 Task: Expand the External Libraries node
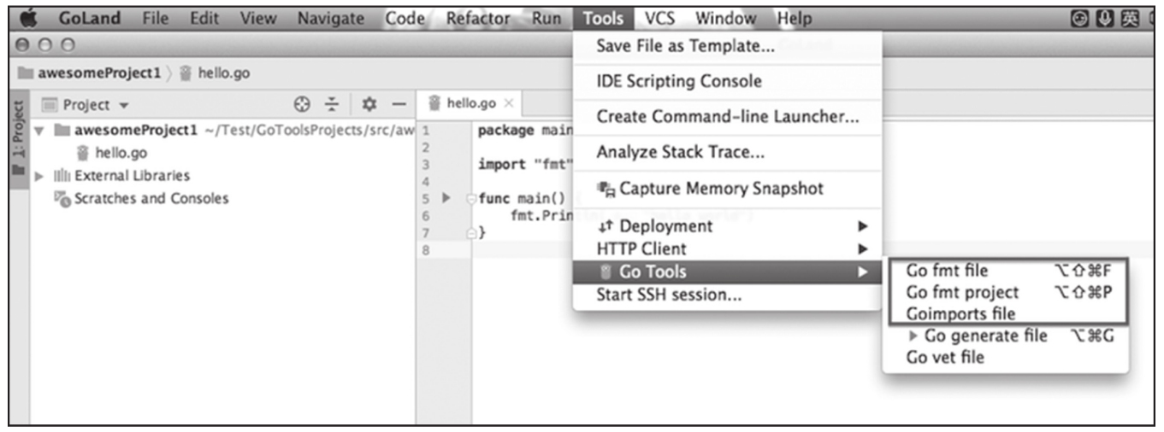[x=39, y=176]
